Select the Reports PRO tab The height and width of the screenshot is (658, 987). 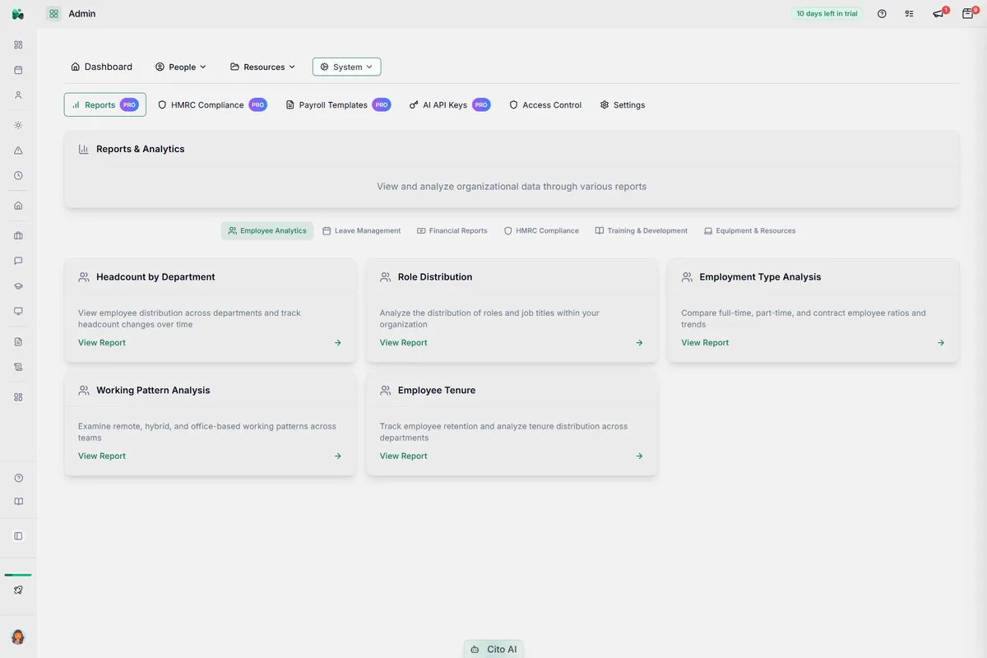(105, 104)
